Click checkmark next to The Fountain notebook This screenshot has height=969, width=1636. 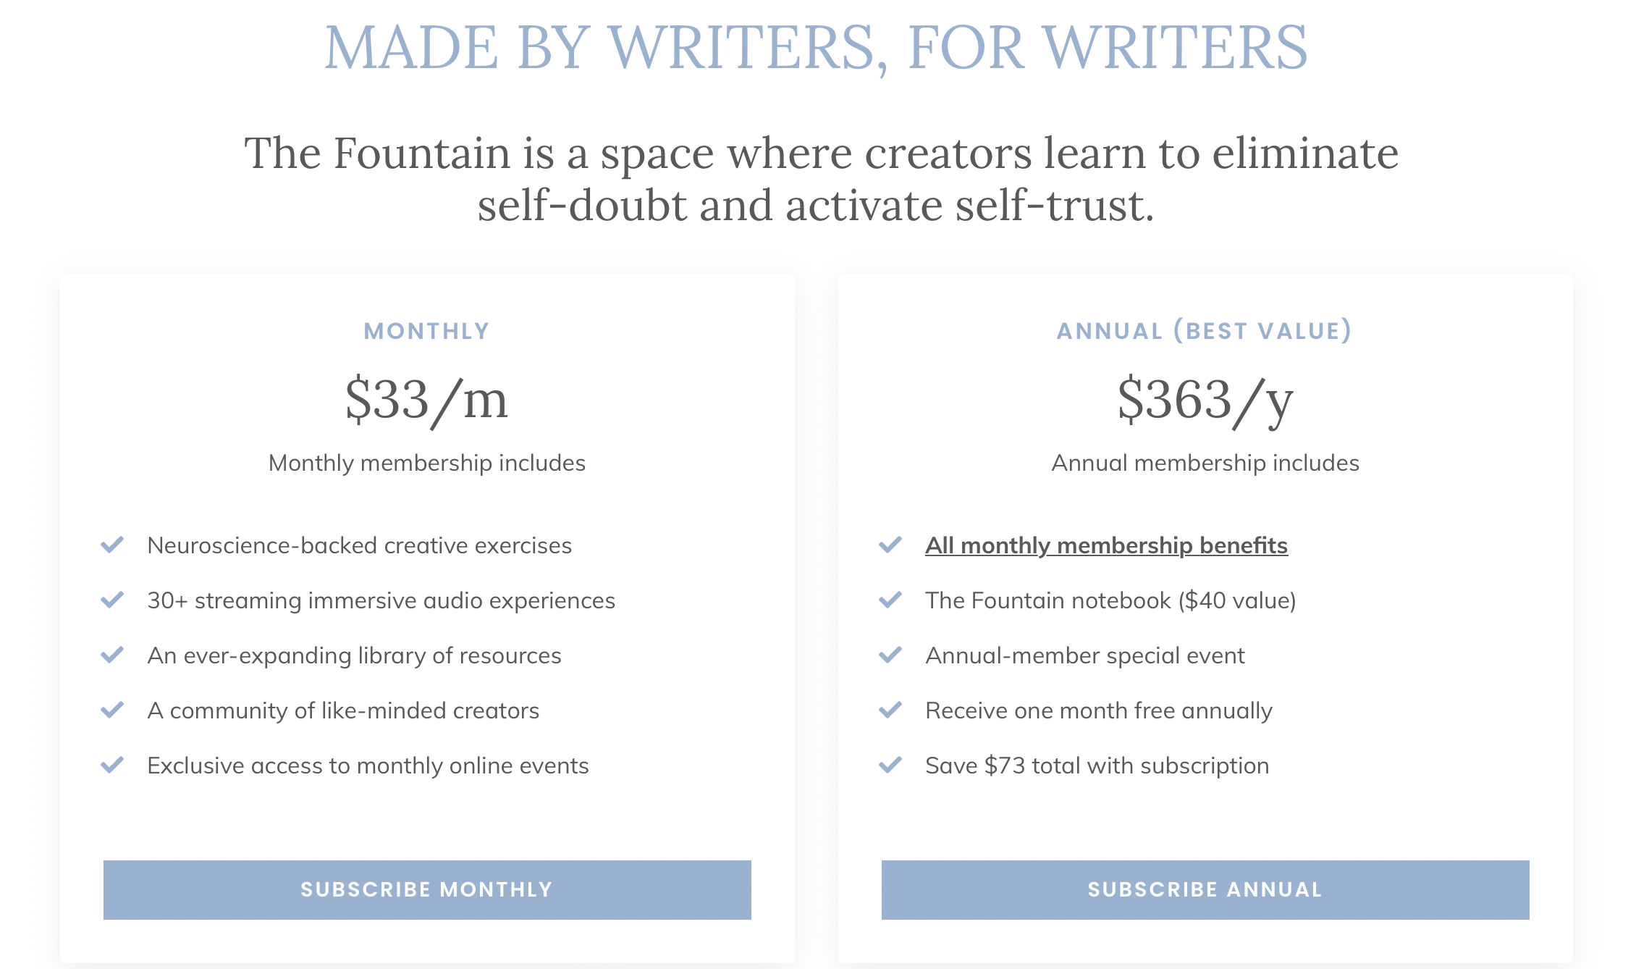pyautogui.click(x=890, y=599)
